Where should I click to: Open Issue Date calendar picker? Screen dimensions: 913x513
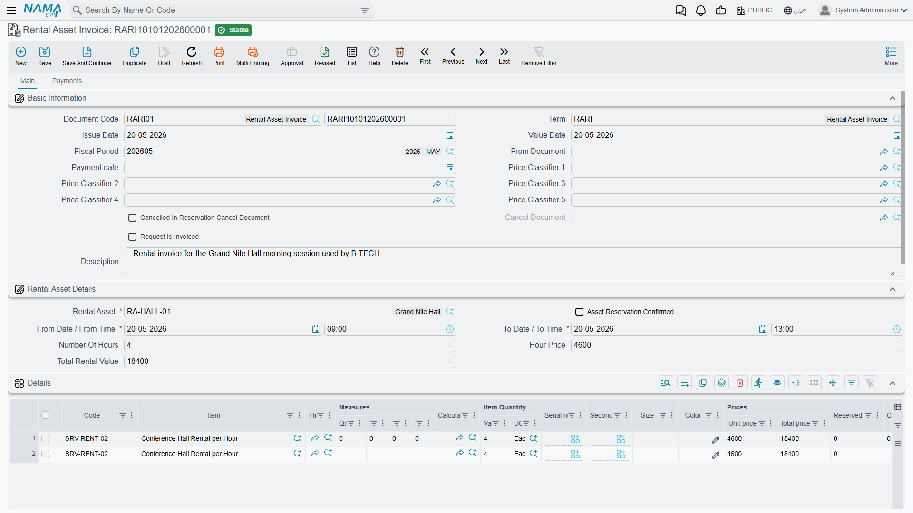tap(450, 135)
